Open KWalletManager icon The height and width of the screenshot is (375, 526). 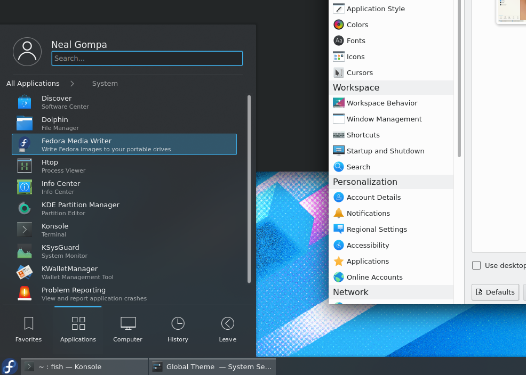click(x=25, y=273)
